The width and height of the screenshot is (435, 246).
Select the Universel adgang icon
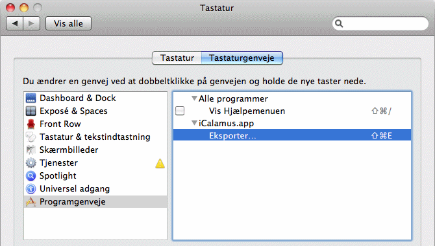[31, 189]
